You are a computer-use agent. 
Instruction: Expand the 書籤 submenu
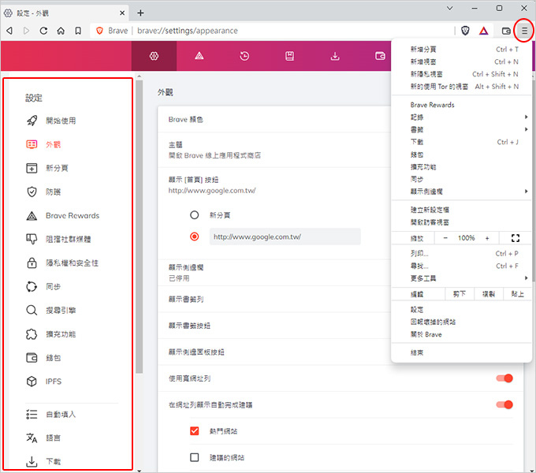pyautogui.click(x=461, y=129)
